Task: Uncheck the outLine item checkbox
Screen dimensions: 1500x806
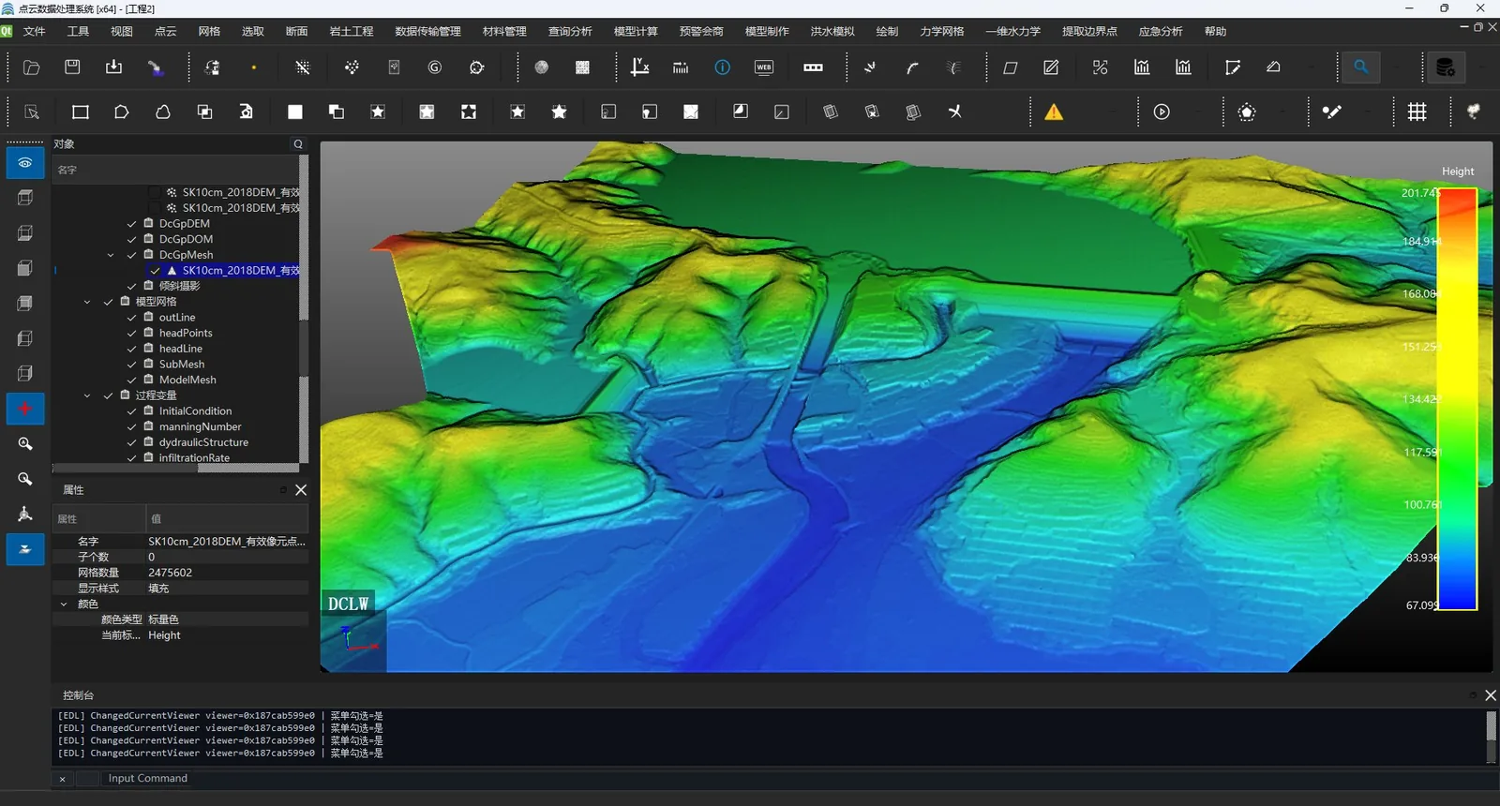Action: coord(132,318)
